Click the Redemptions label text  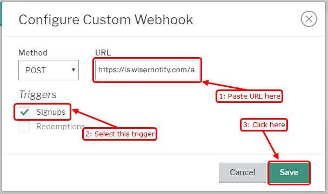[61, 127]
